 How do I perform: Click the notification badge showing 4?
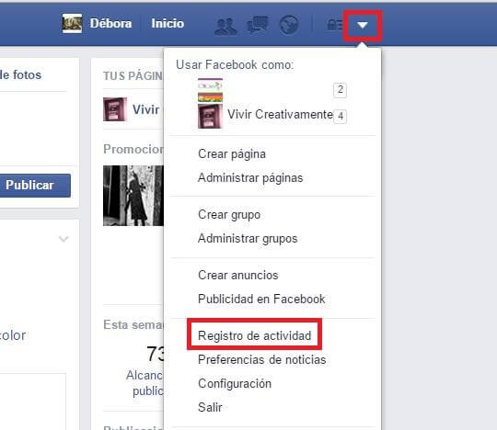tap(340, 116)
